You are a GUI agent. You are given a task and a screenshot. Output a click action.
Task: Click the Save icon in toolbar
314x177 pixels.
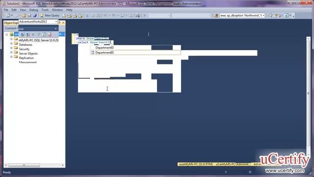pyautogui.click(x=29, y=15)
